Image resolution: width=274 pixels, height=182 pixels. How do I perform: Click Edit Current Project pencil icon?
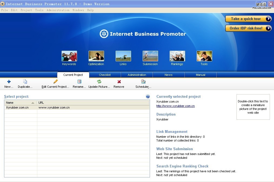coord(55,82)
